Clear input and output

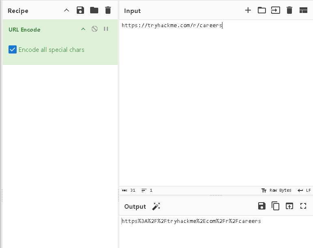pyautogui.click(x=289, y=11)
